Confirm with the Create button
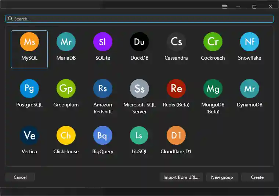Image resolution: width=279 pixels, height=196 pixels. coord(257,177)
